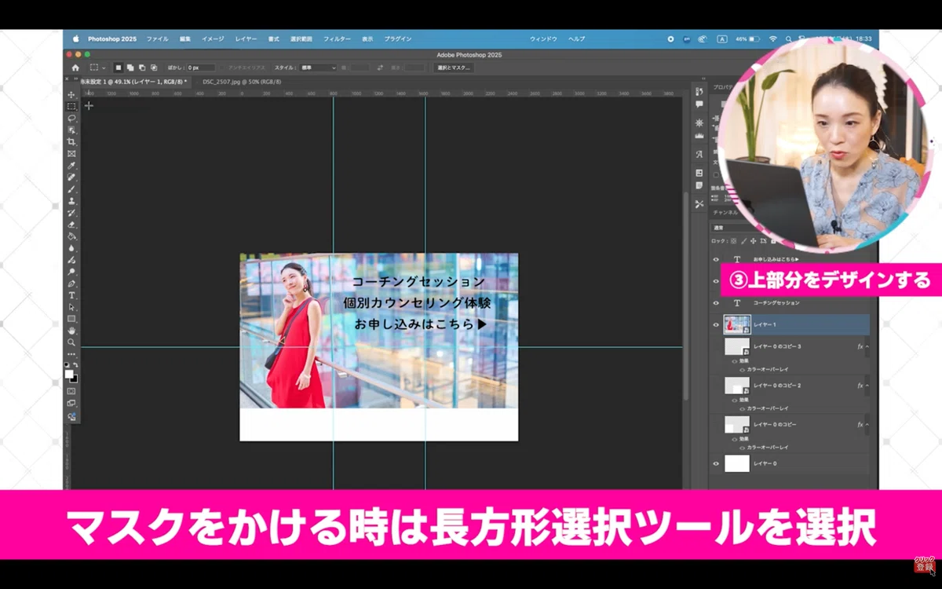The height and width of the screenshot is (589, 942).
Task: Click the background color swatch
Action: (x=74, y=379)
